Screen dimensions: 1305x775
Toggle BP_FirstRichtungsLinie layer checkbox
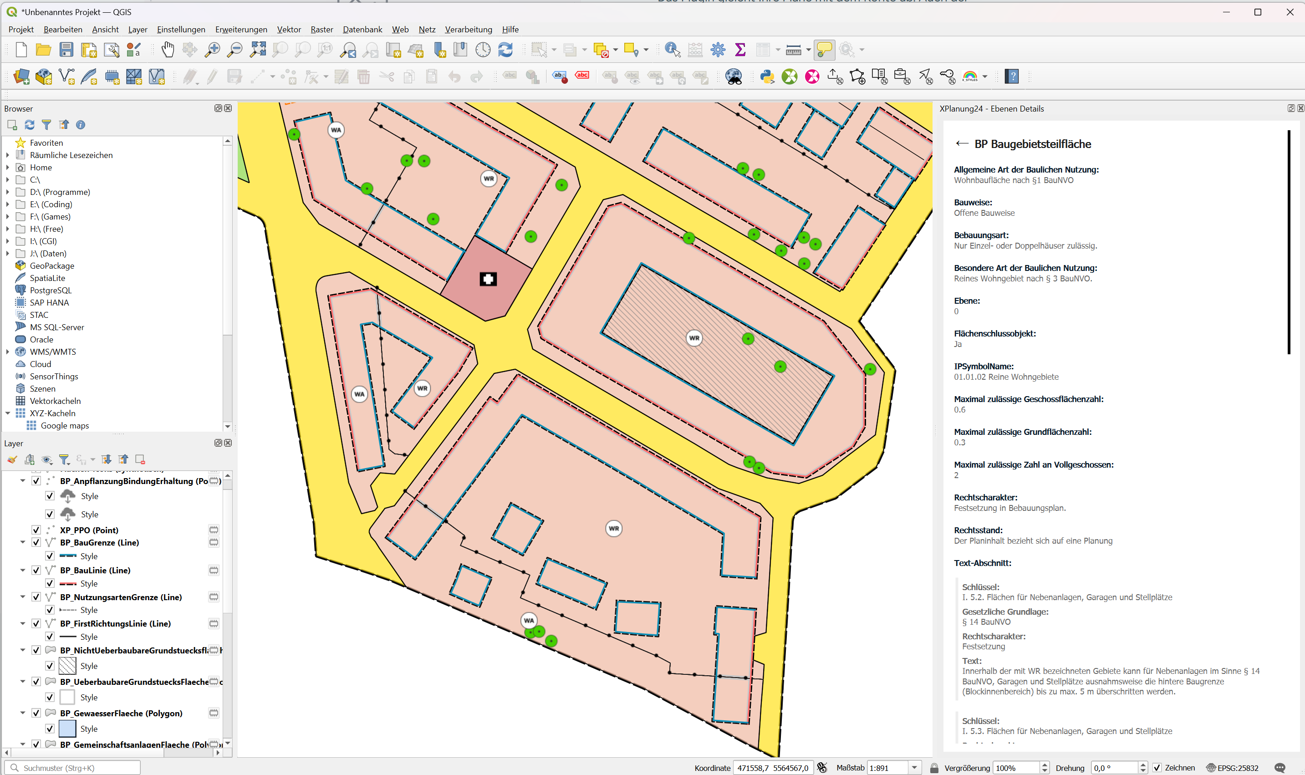(36, 623)
